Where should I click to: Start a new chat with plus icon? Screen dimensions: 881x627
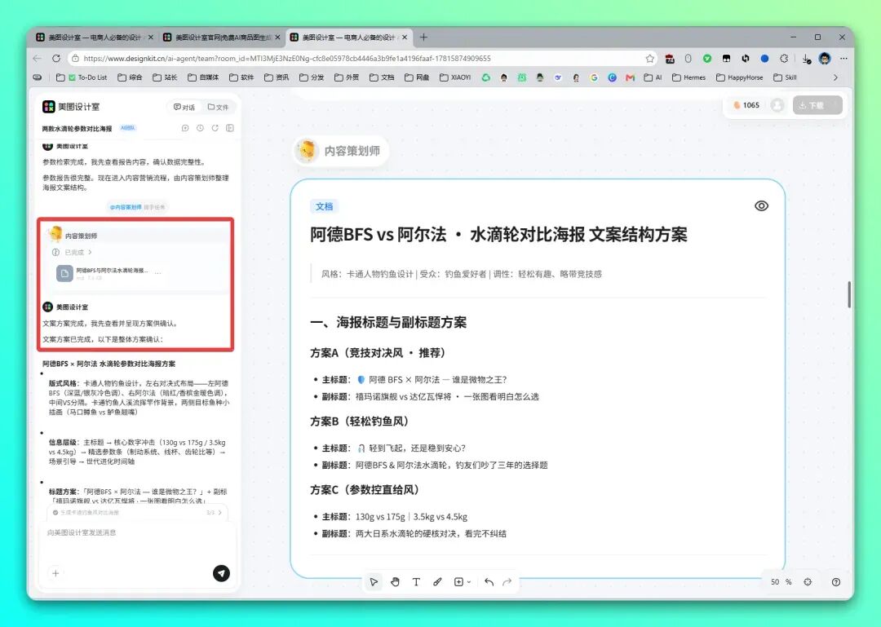point(185,128)
